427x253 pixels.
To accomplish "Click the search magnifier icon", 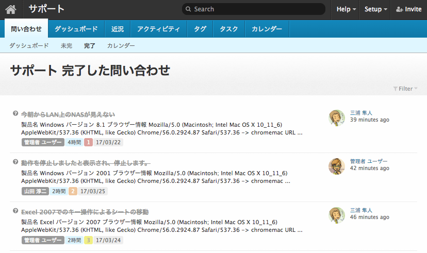I will click(x=188, y=9).
